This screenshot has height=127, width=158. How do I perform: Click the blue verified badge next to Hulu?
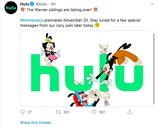[x=32, y=4]
